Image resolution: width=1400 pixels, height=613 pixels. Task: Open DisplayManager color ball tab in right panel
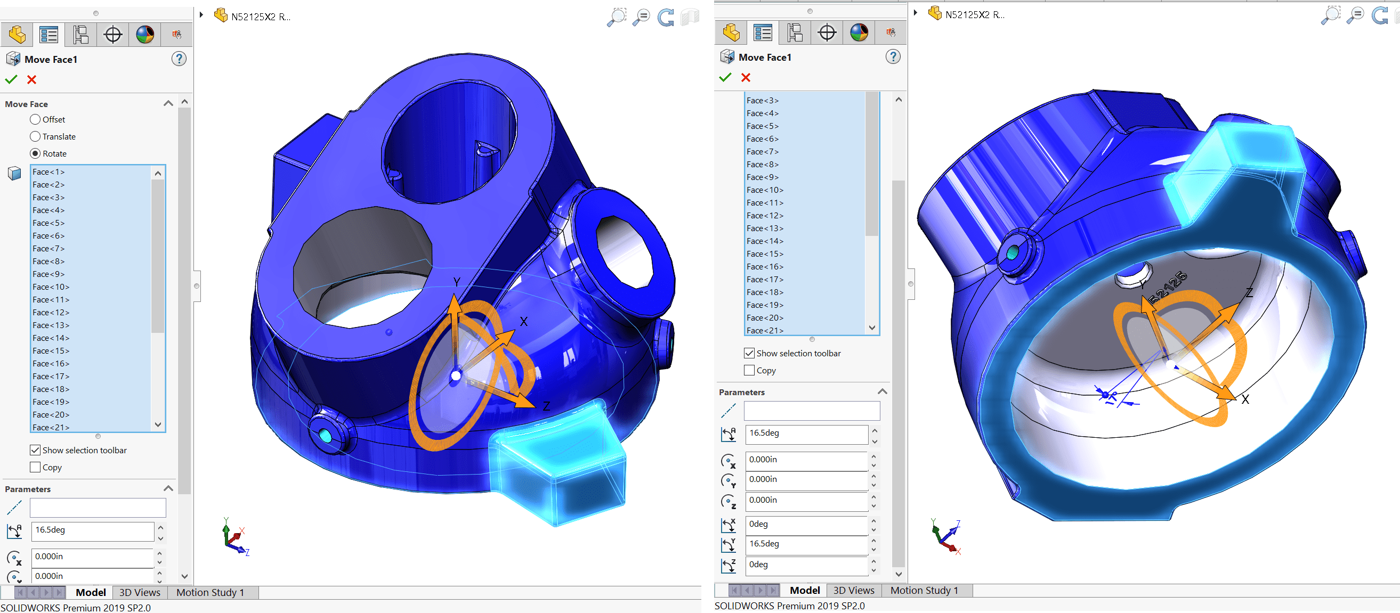[859, 32]
